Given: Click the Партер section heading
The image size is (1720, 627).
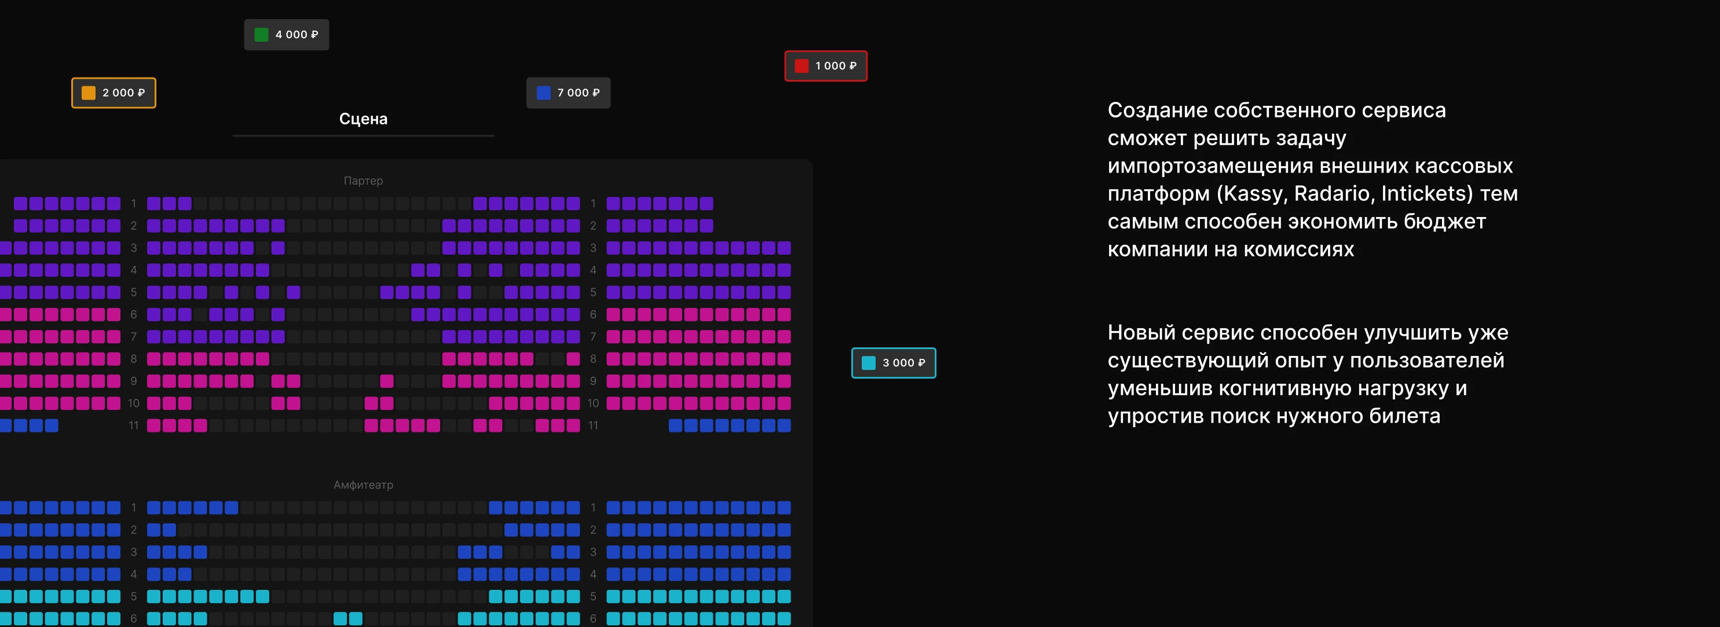Looking at the screenshot, I should (363, 181).
